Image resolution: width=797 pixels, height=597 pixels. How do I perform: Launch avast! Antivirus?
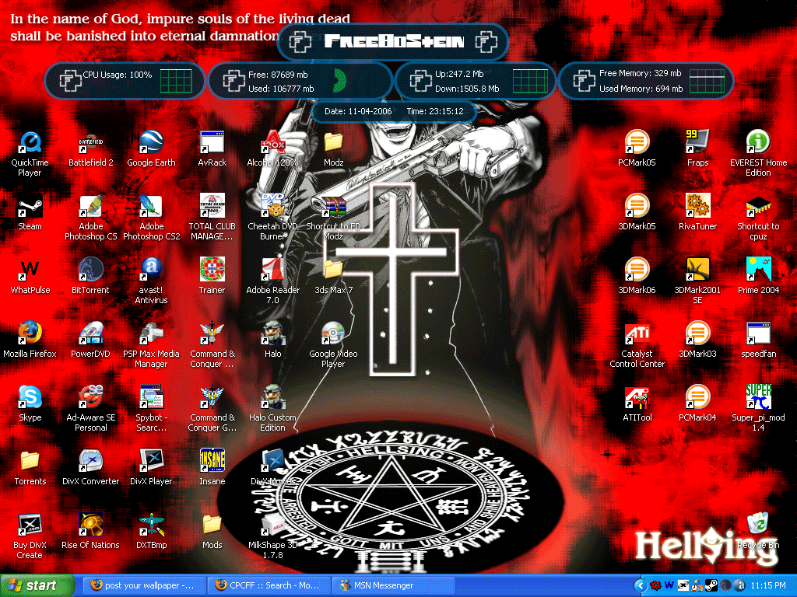(x=151, y=271)
